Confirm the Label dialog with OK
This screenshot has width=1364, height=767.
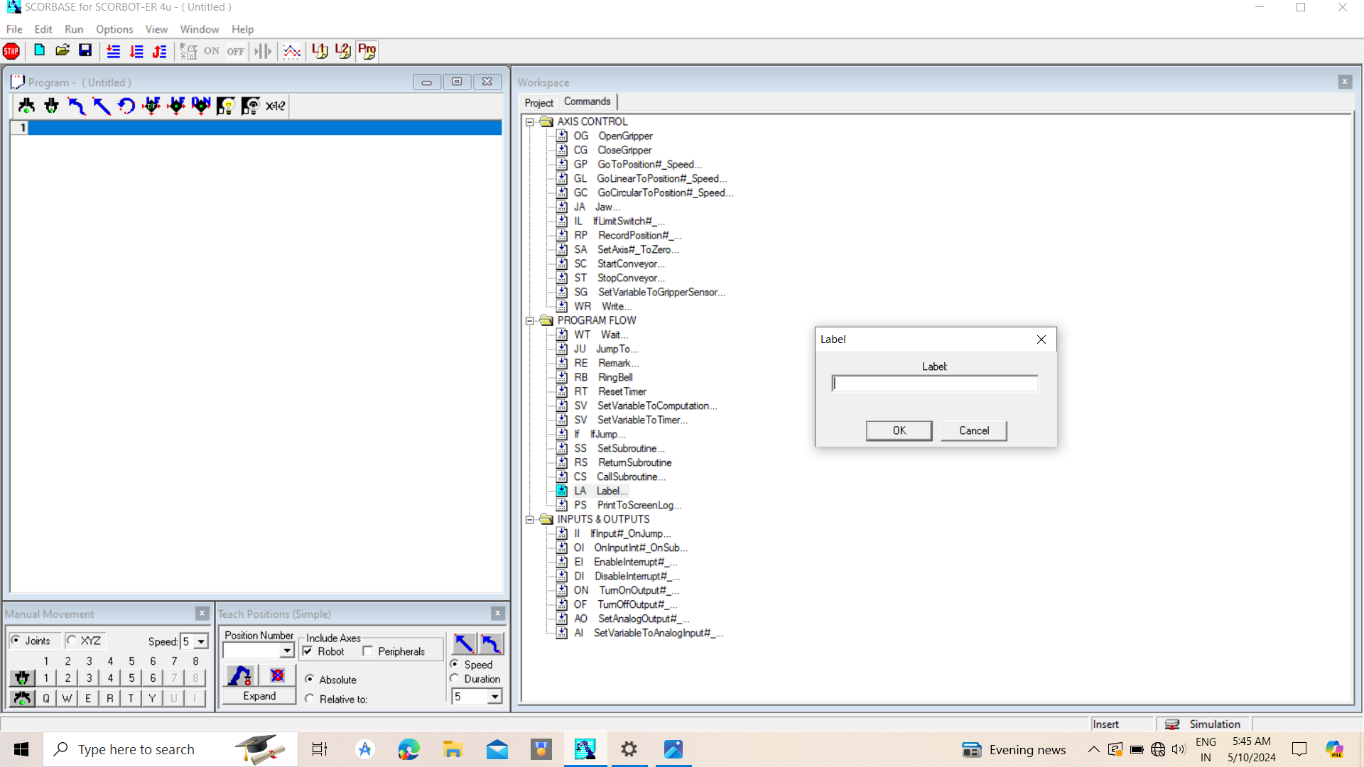click(x=899, y=430)
